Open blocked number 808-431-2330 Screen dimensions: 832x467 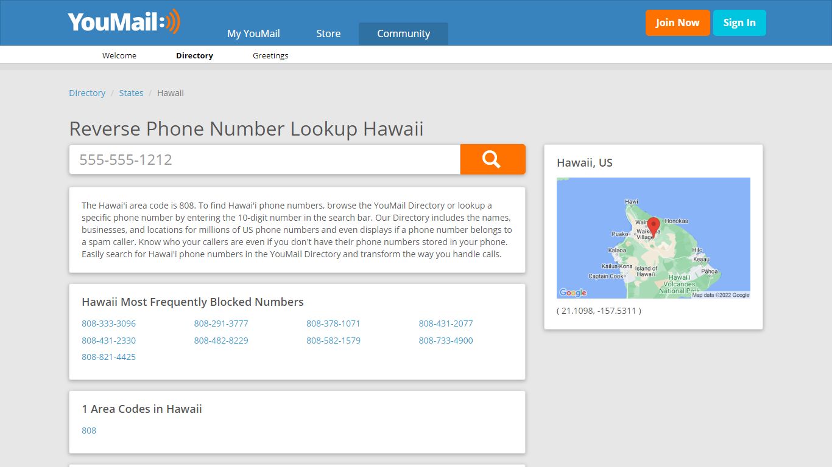click(108, 341)
